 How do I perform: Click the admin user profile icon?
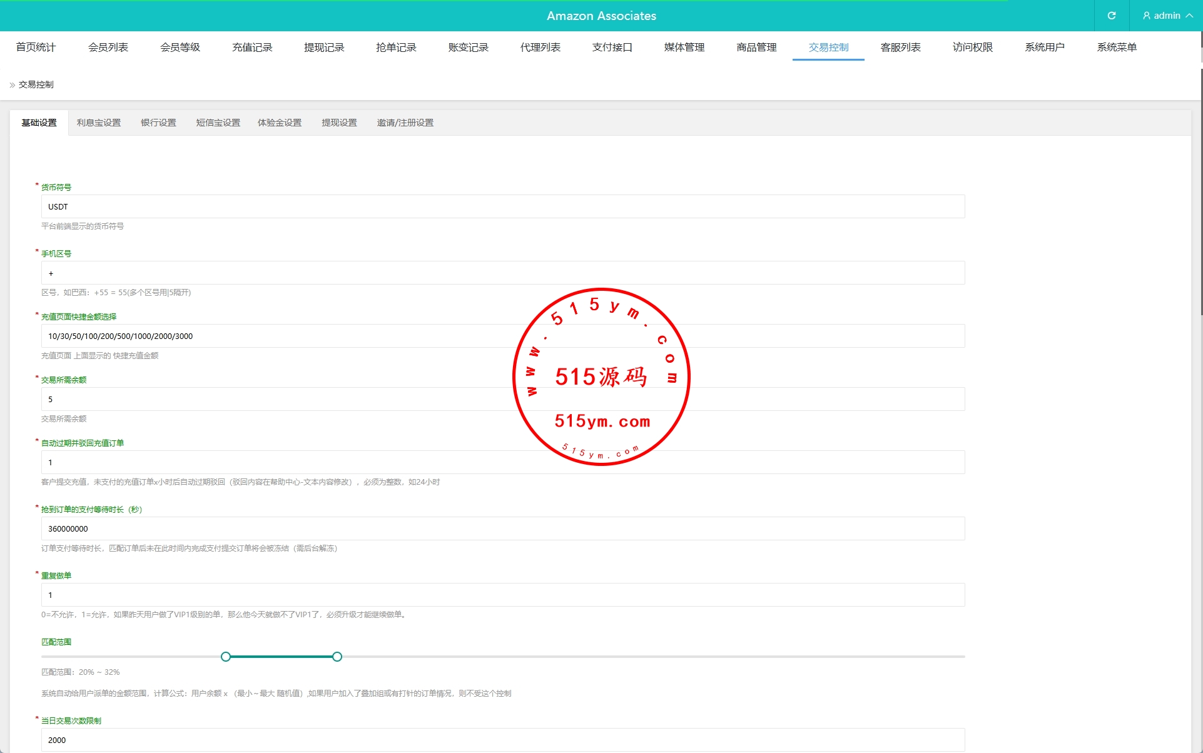[1146, 16]
